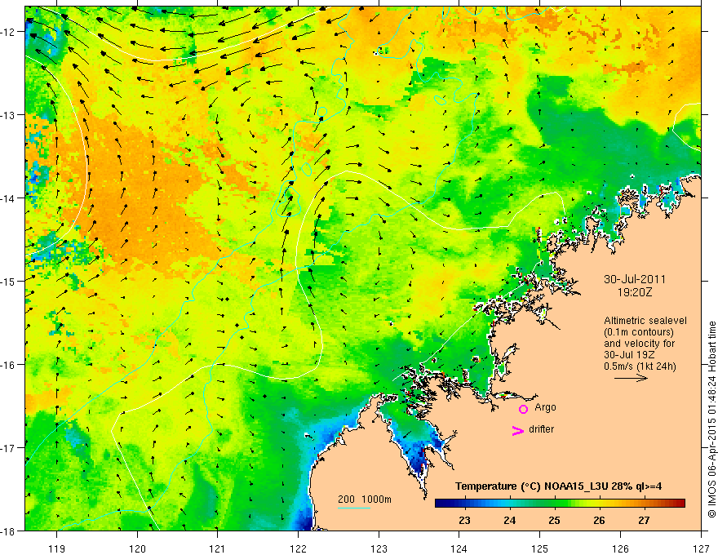Click longitude axis label 120

pos(137,548)
